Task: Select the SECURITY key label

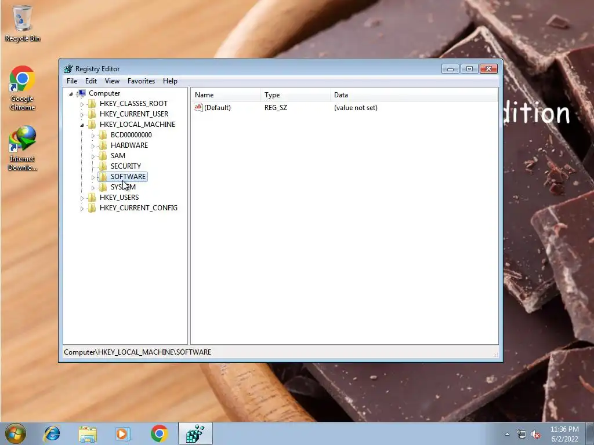Action: [126, 166]
